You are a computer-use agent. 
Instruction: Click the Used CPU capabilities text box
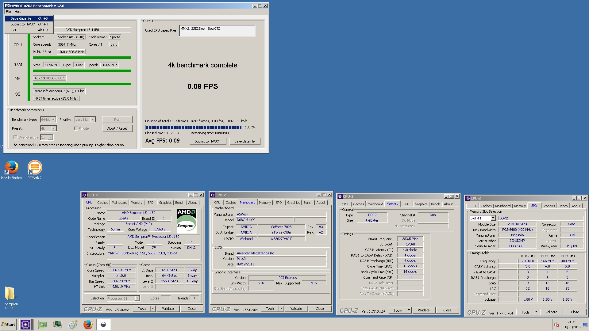click(218, 31)
